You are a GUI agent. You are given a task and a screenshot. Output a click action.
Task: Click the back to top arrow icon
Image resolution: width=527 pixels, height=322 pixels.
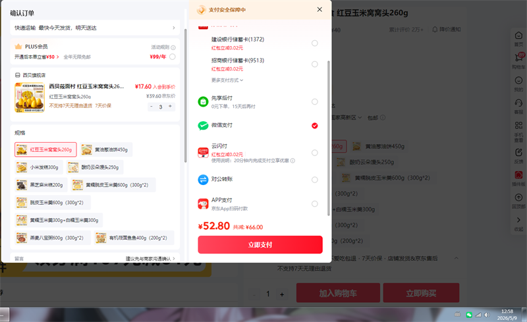tap(518, 198)
